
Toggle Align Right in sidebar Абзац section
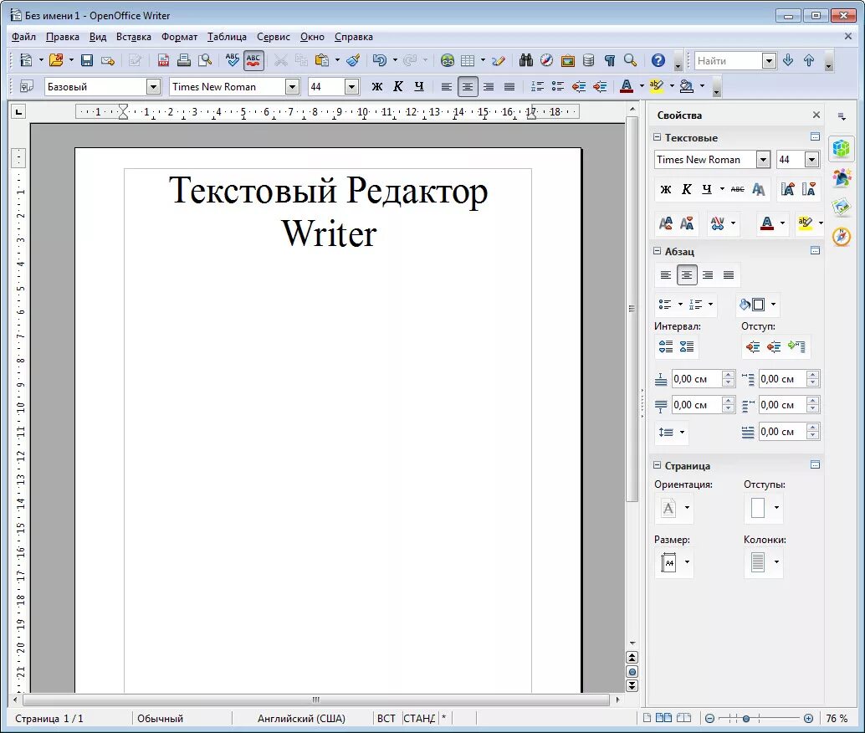tap(707, 274)
